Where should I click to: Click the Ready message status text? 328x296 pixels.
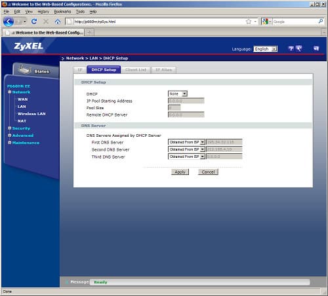pyautogui.click(x=100, y=282)
